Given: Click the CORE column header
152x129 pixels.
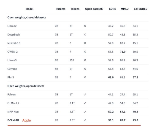Looking at the screenshot, I should click(112, 9).
